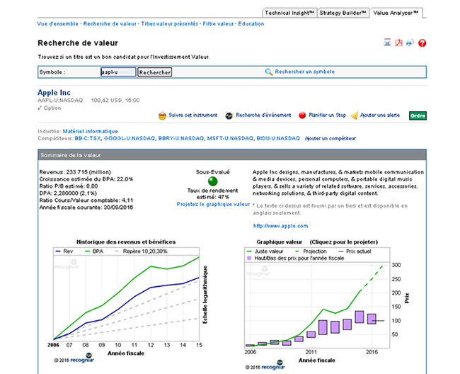460x374 pixels.
Task: Click recognia logo under value chart
Action: (x=273, y=365)
